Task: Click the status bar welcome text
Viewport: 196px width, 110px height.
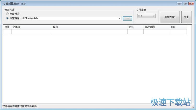Action: 20,106
